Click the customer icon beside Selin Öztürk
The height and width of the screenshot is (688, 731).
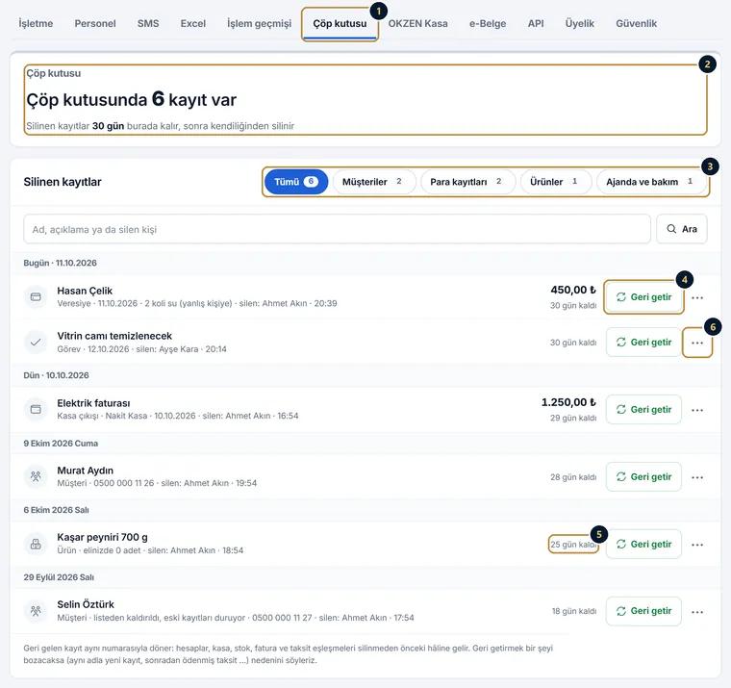[36, 611]
